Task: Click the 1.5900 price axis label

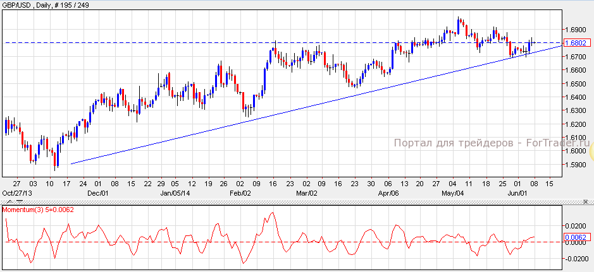Action: click(576, 165)
